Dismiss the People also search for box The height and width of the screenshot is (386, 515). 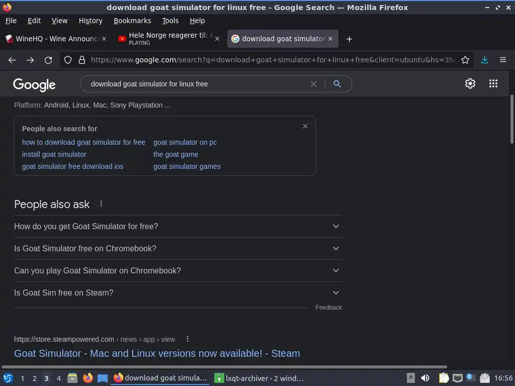tap(305, 126)
